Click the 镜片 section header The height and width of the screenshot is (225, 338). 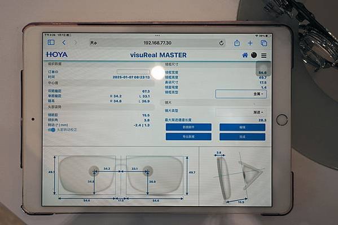[x=216, y=102]
